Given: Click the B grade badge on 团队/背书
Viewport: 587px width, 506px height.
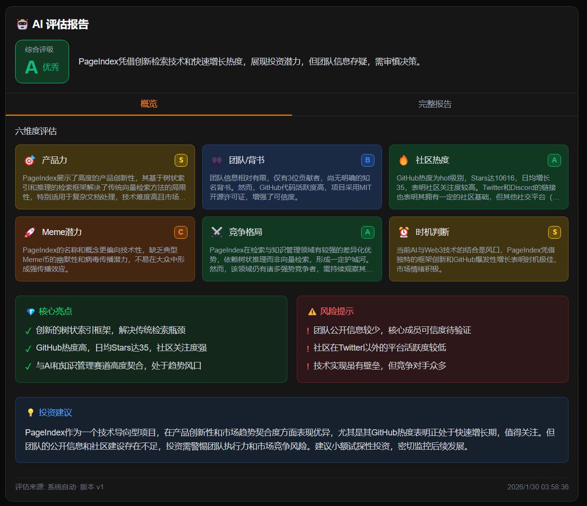Looking at the screenshot, I should pos(368,160).
